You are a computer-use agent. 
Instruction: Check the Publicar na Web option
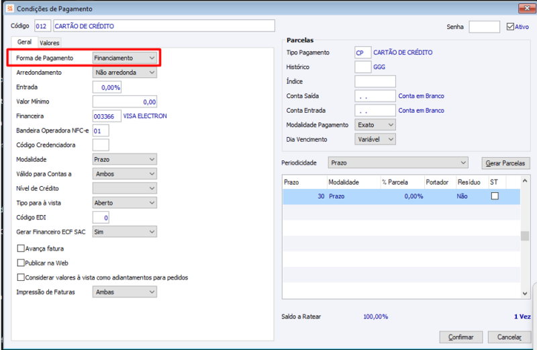pyautogui.click(x=21, y=263)
